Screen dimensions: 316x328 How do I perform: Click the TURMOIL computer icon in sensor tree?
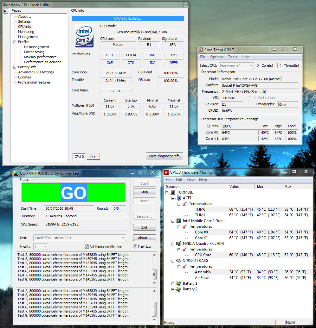pos(173,192)
